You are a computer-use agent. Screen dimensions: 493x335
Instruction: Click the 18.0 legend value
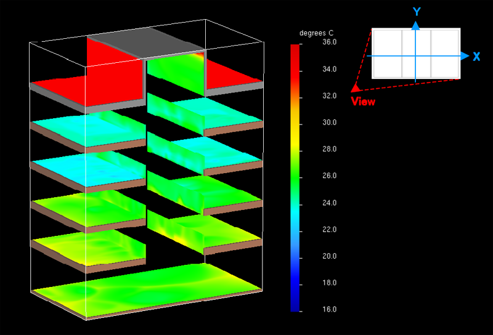coord(329,283)
